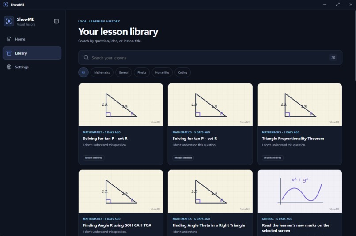The width and height of the screenshot is (356, 236).
Task: Focus the Search your lessons field
Action: (210, 58)
